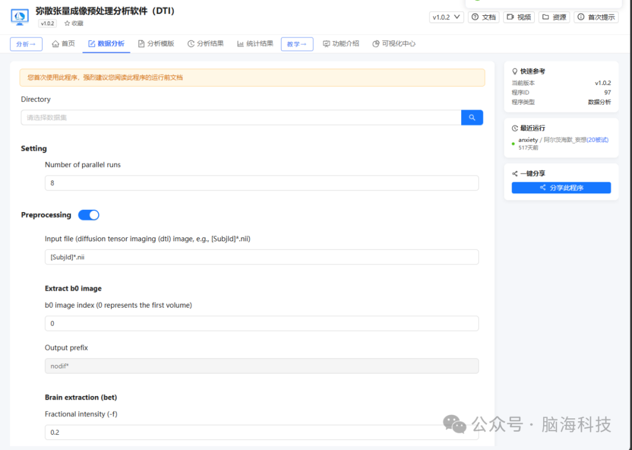Open the 功能介绍 tab
The height and width of the screenshot is (450, 632).
tap(341, 43)
